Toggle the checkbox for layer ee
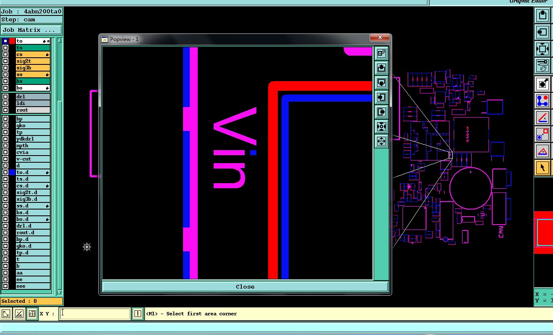The width and height of the screenshot is (553, 335). tap(5, 279)
